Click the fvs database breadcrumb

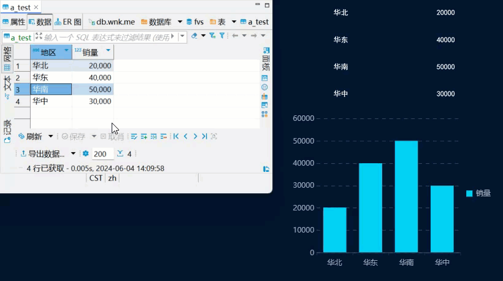[194, 22]
